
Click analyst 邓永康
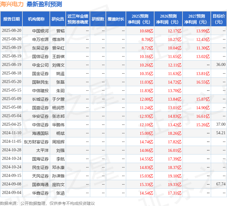click(58, 167)
